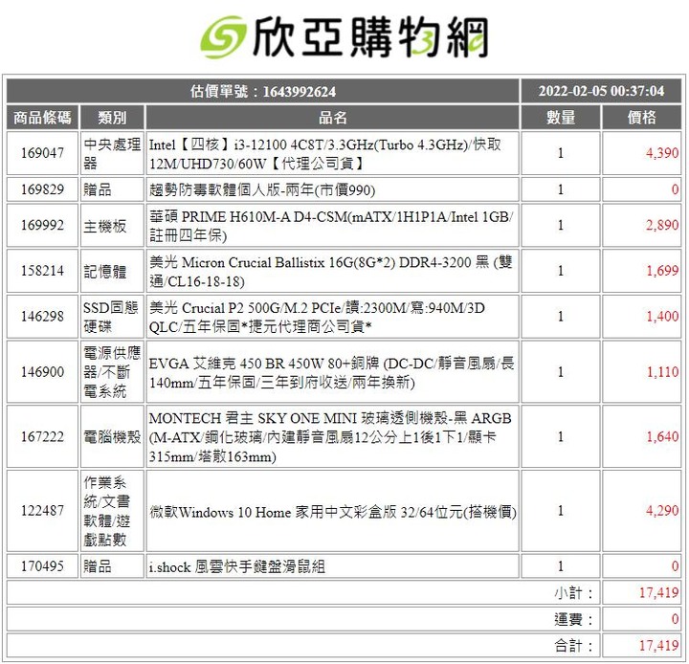Select barcode 169047 cell
The image size is (689, 664).
[x=42, y=153]
